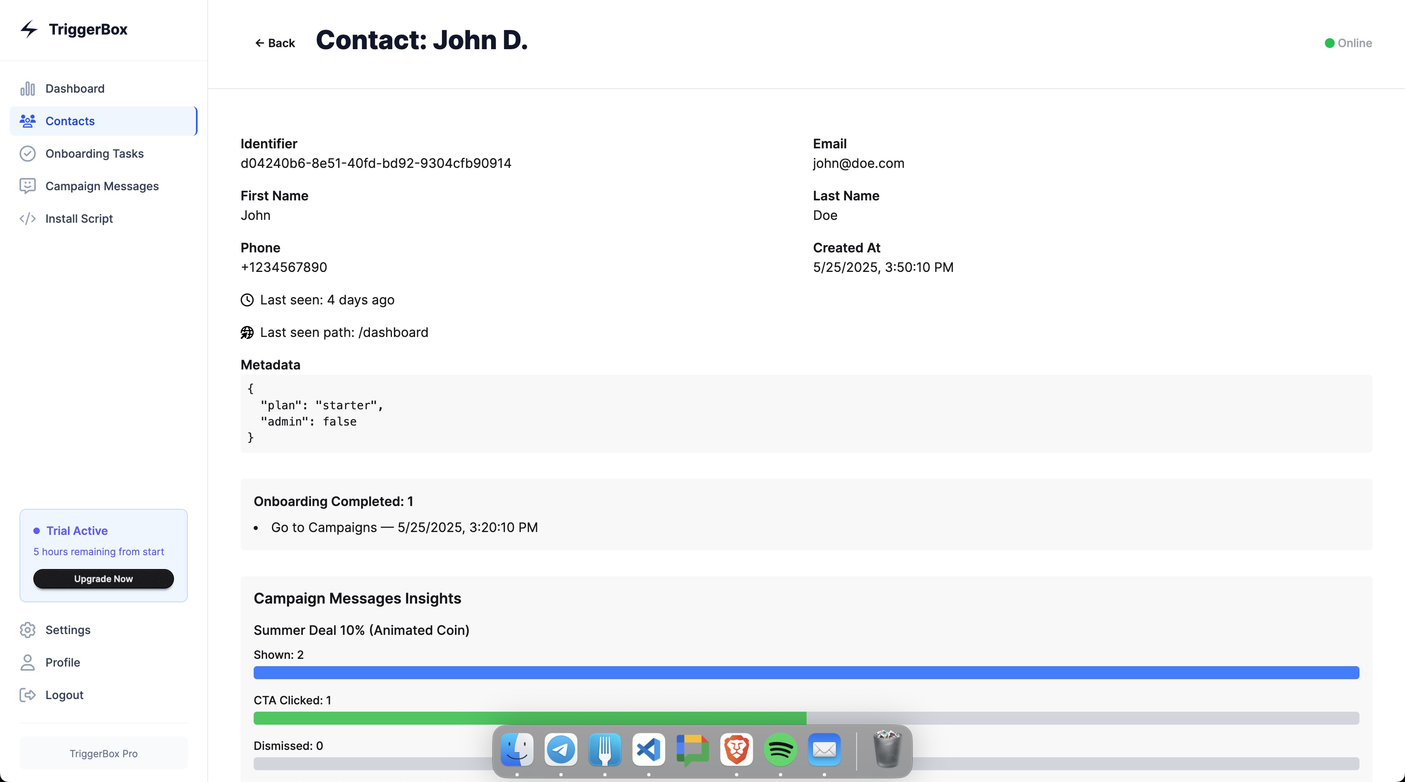
Task: Select Onboarding Tasks menu item
Action: [94, 154]
